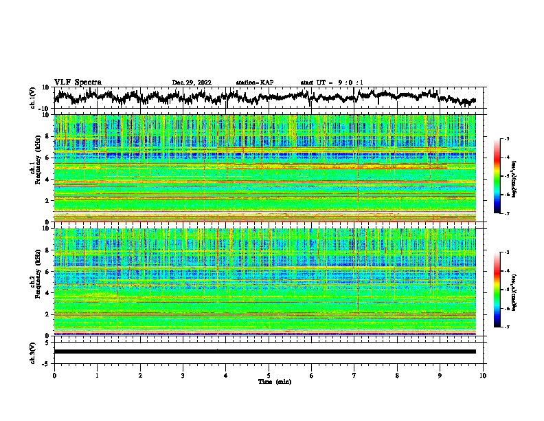Click the 'VLF Spectra' title text
The image size is (544, 421).
[78, 83]
